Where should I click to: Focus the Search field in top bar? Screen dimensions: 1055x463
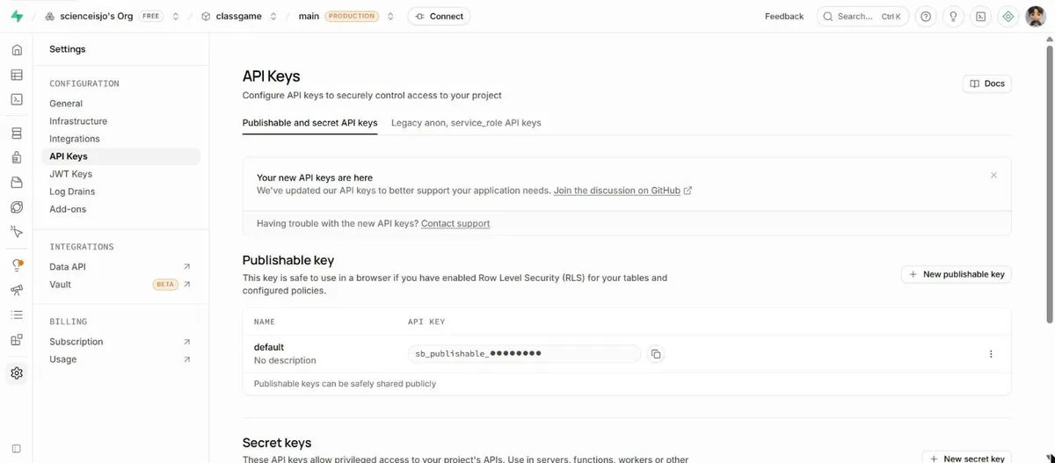point(862,16)
